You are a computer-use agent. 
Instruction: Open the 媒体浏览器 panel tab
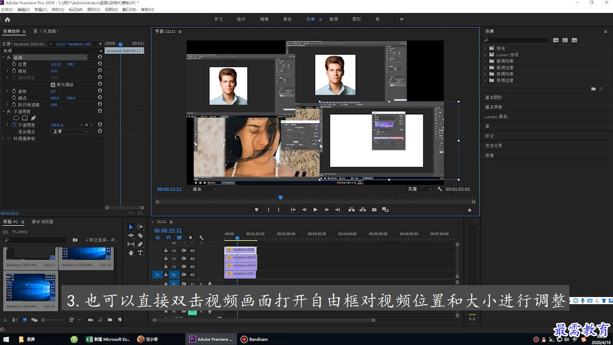pyautogui.click(x=43, y=222)
